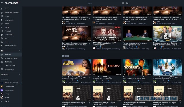Click the RUTUBE logo
184x107 pixels.
coord(11,3)
